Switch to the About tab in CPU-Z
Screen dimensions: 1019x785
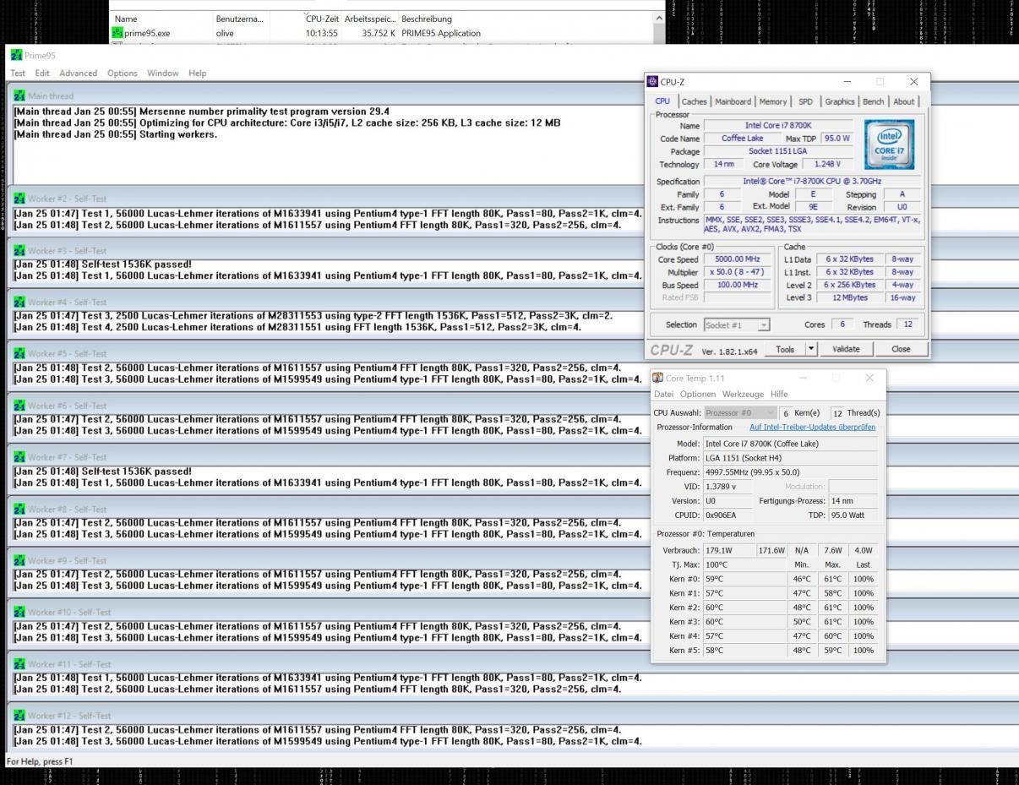[903, 101]
